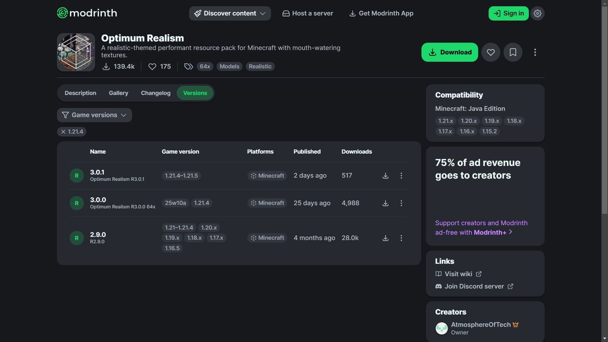Viewport: 608px width, 342px height.
Task: Click the Modrinth logo in header
Action: click(x=87, y=13)
